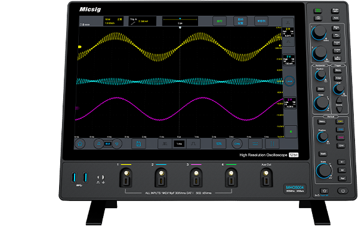
Task: Tap the wide pulse timebase icon
Action: click(193, 144)
